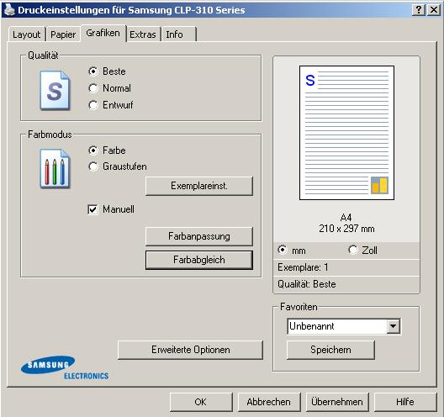The width and height of the screenshot is (444, 417).
Task: Click the Farbabgleich button
Action: pyautogui.click(x=199, y=260)
